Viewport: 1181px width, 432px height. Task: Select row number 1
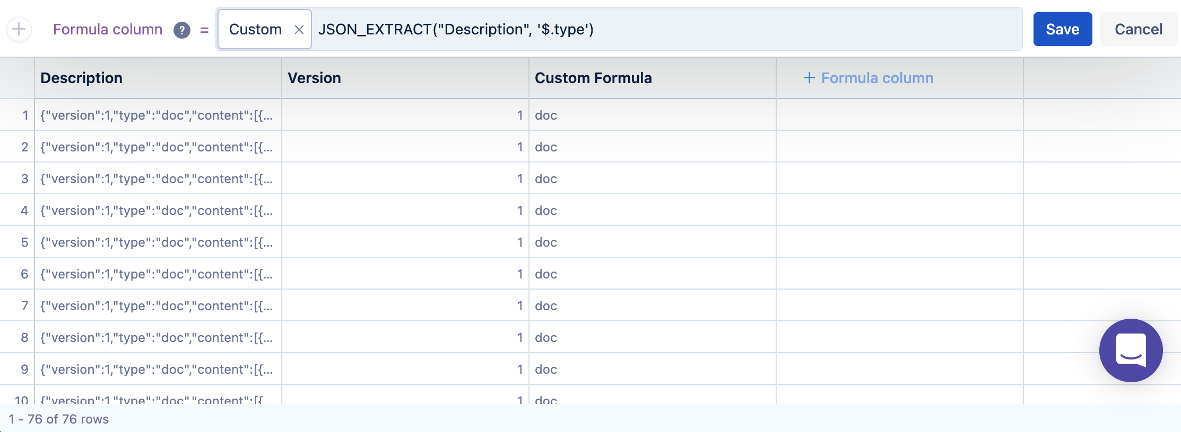click(x=25, y=115)
